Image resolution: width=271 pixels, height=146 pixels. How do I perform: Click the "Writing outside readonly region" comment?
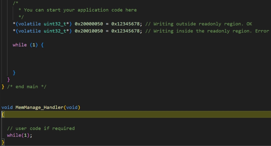[x=198, y=24]
